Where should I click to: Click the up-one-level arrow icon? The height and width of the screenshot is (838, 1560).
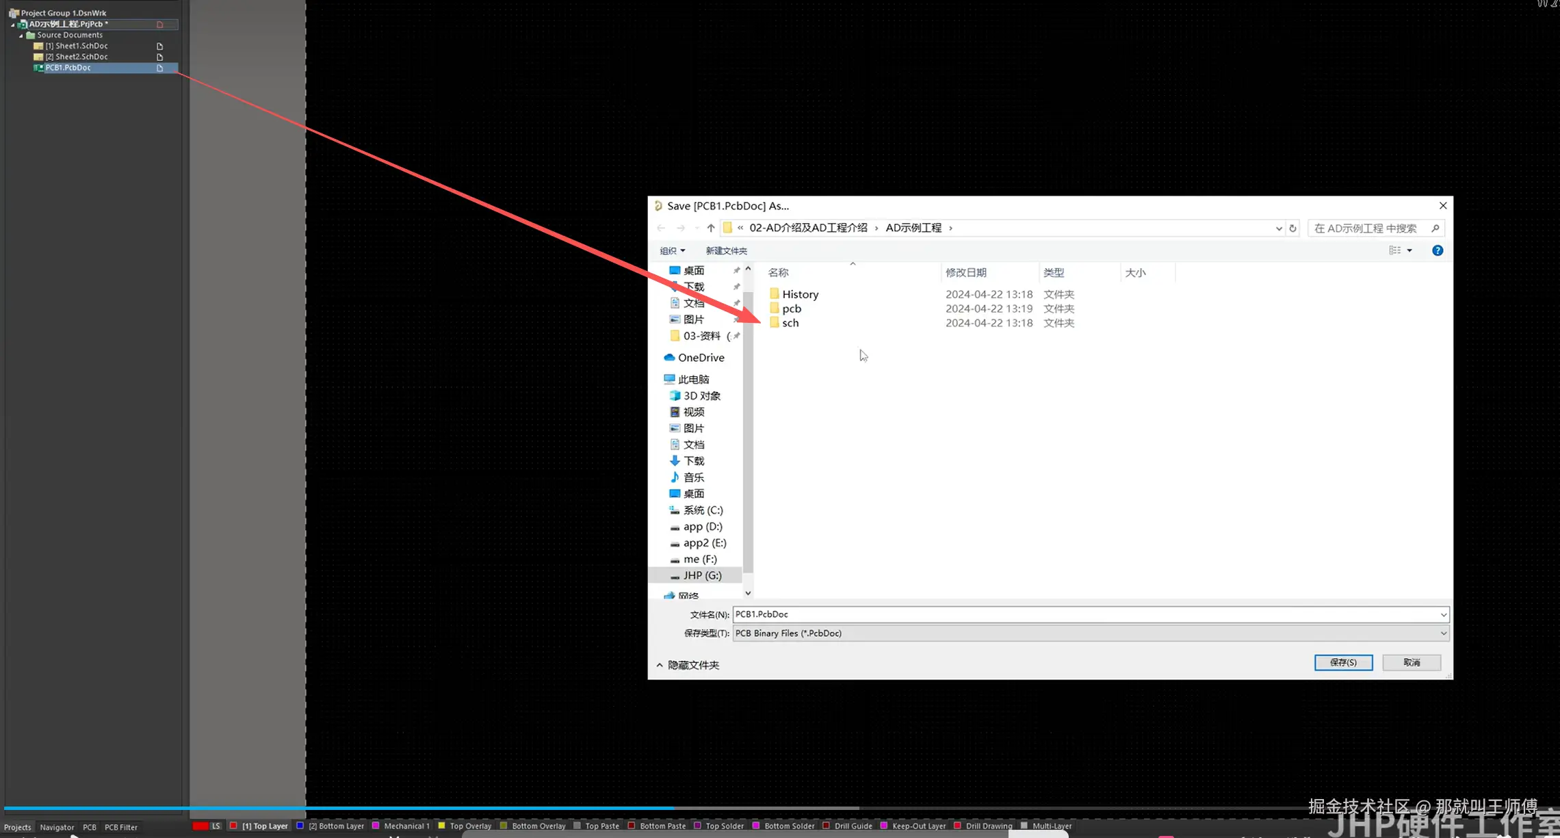click(x=711, y=228)
